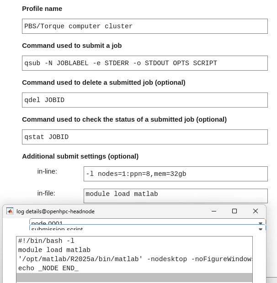This screenshot has width=277, height=283.
Task: Click the Profile name text field
Action: (144, 26)
